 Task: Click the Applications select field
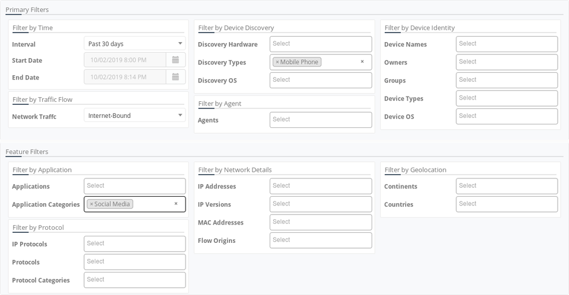[x=135, y=186]
